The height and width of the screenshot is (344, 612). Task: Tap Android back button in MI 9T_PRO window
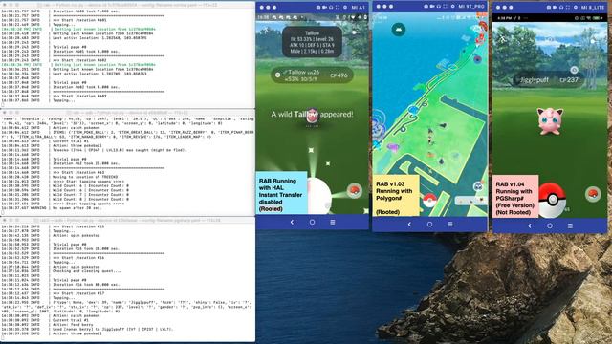[409, 225]
